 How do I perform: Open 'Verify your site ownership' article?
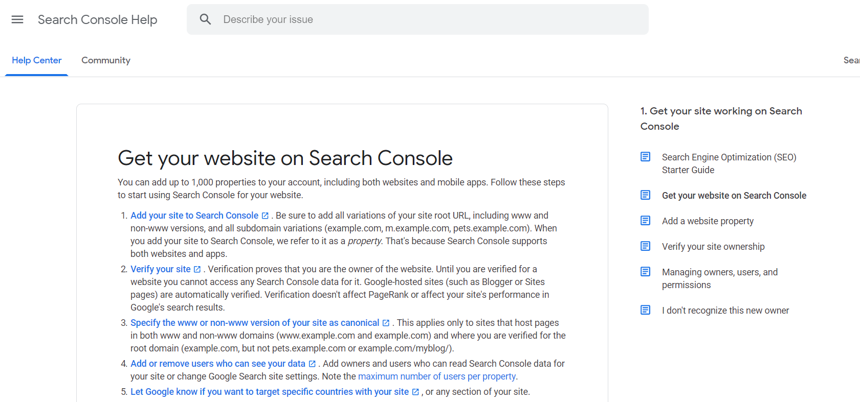tap(713, 247)
